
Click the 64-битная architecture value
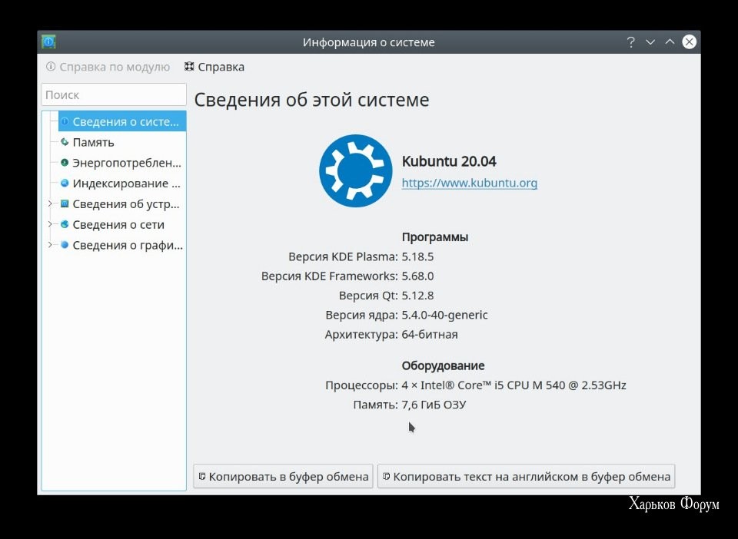(x=429, y=335)
